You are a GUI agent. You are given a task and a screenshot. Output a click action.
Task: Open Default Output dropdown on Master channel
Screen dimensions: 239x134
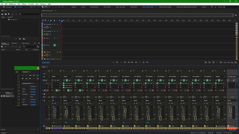(232, 76)
